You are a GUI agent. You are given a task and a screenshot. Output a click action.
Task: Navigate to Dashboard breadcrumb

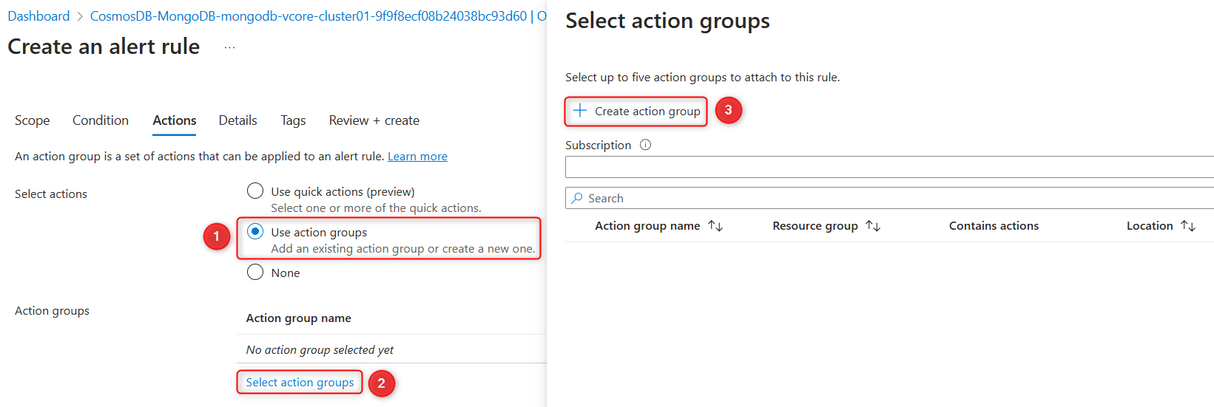38,16
